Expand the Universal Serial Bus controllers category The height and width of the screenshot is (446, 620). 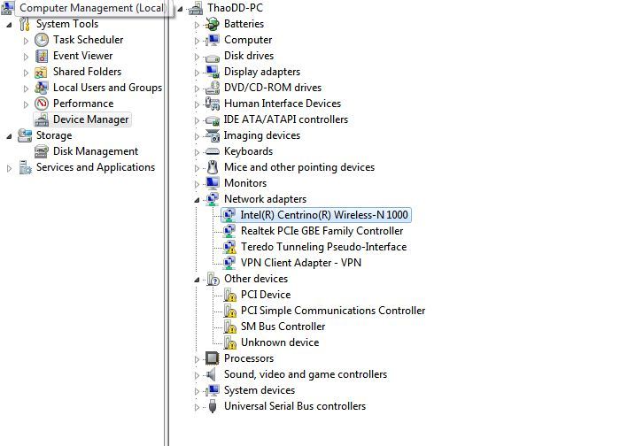point(197,407)
